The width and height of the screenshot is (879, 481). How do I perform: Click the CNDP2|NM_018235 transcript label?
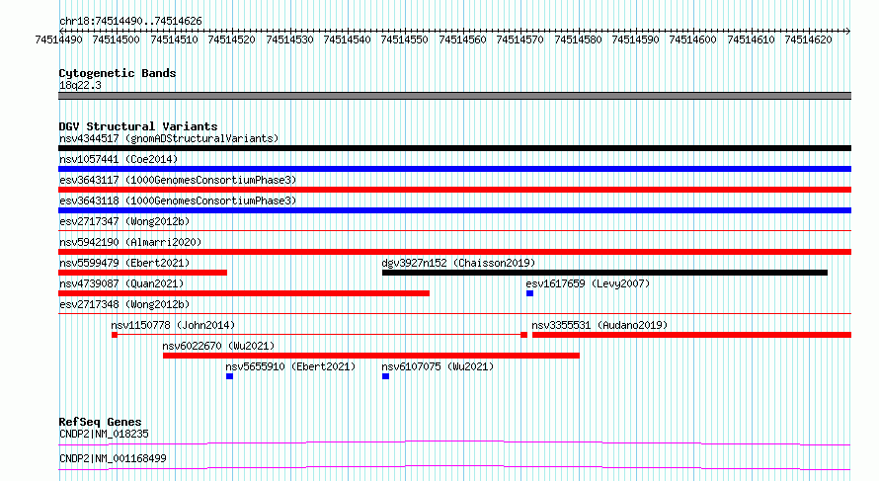[104, 434]
